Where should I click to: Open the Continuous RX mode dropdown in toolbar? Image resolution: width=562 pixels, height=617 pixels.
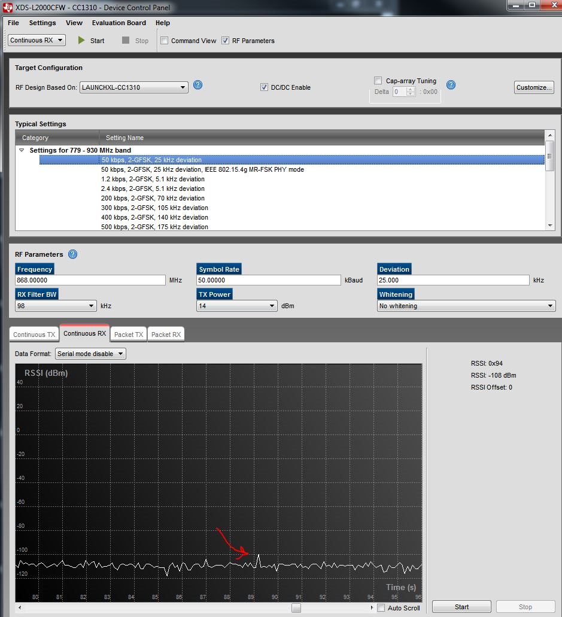pos(37,40)
